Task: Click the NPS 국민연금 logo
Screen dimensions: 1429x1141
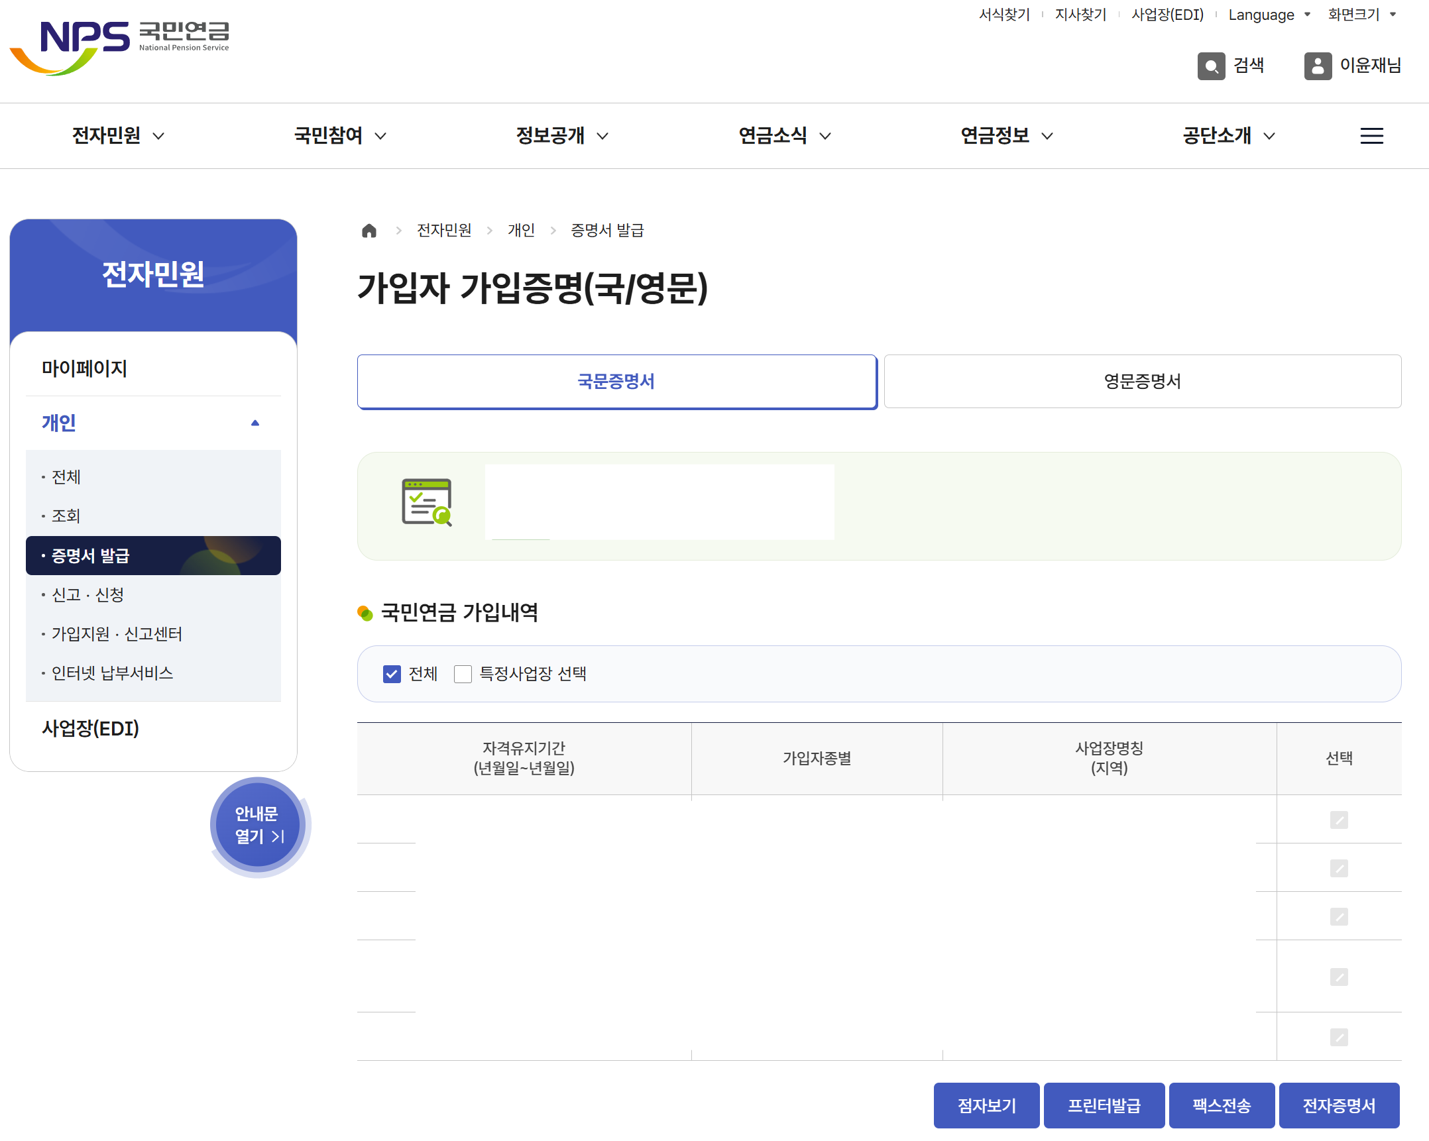Action: click(x=120, y=48)
